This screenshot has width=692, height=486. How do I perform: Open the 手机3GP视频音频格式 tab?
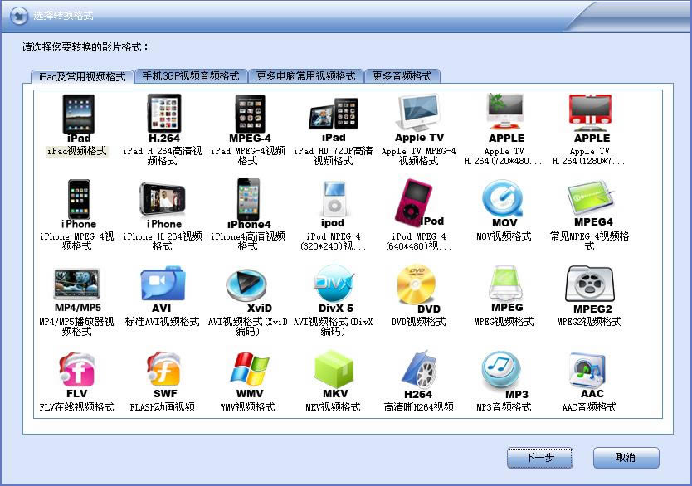tap(191, 75)
